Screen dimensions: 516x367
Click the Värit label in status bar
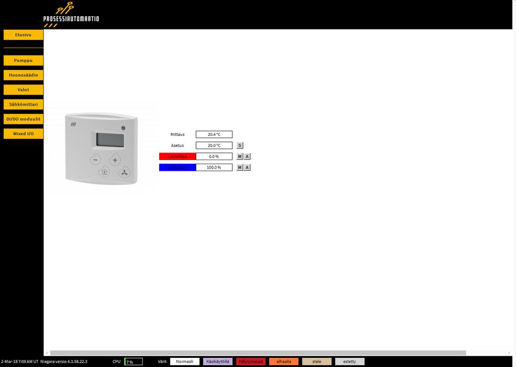pyautogui.click(x=162, y=361)
